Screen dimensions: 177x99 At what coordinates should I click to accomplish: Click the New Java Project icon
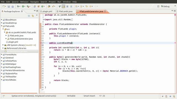35,6
